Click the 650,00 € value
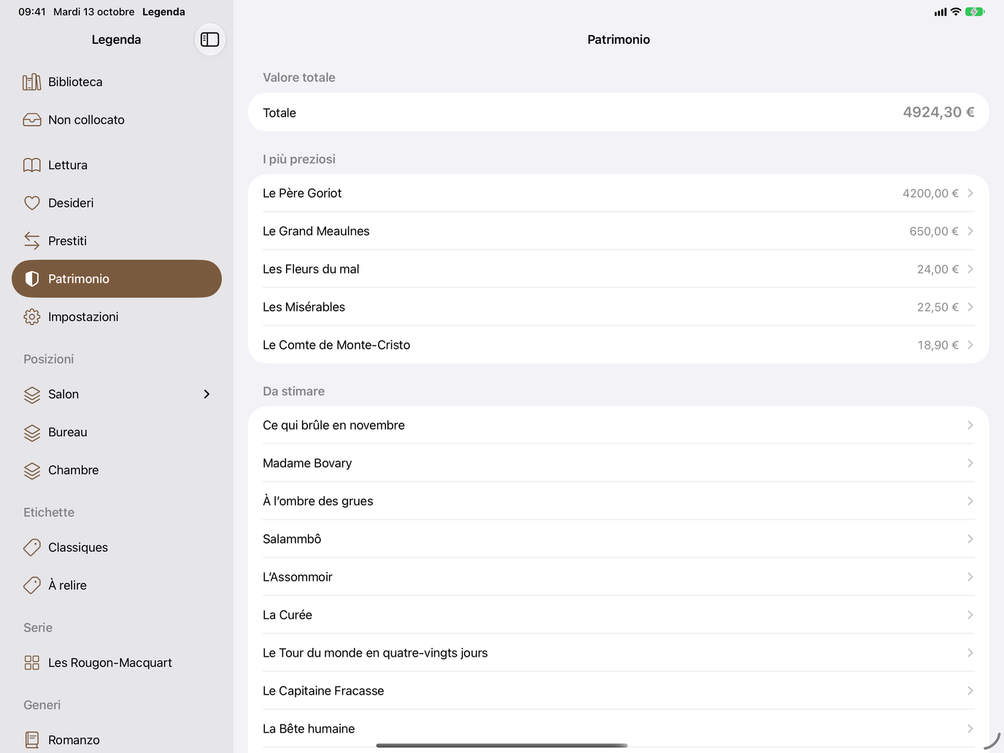 (x=934, y=231)
